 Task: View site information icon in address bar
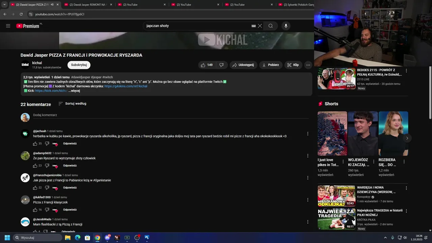(x=30, y=14)
